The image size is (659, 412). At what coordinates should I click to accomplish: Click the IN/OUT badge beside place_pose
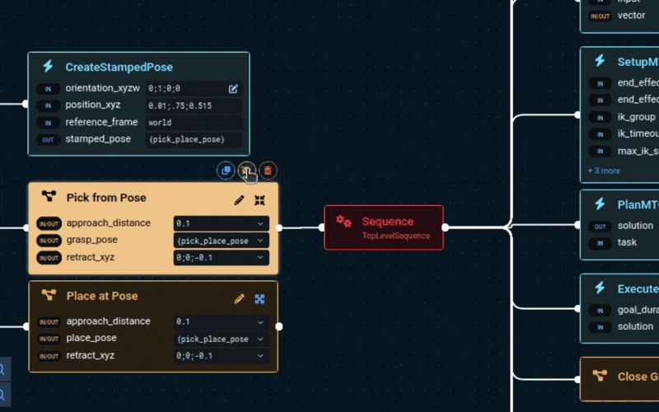click(49, 339)
